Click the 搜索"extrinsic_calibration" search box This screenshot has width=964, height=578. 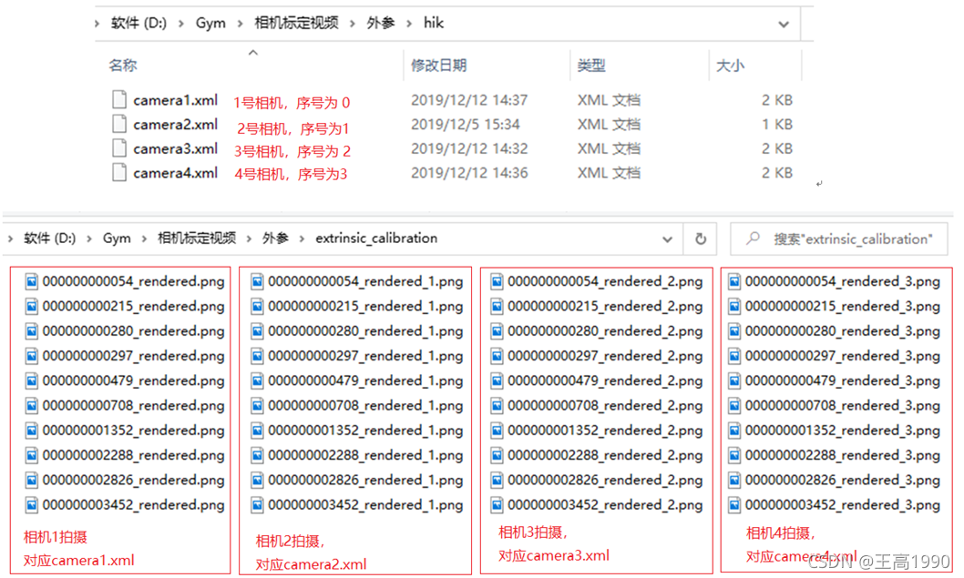tap(838, 239)
